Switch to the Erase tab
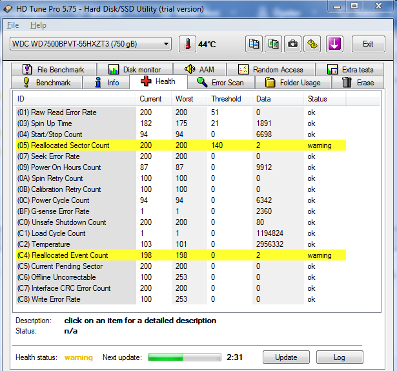The height and width of the screenshot is (371, 397). click(x=358, y=83)
